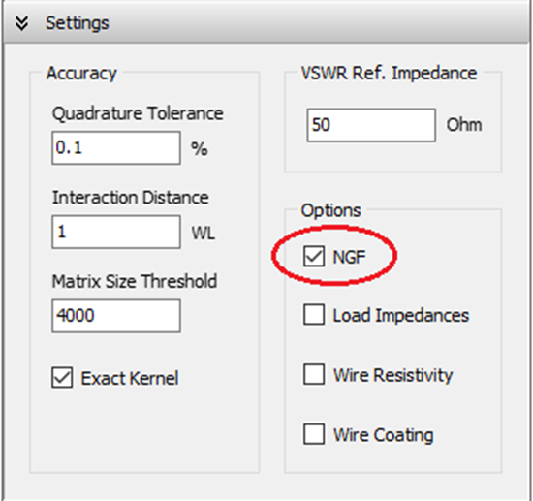Select the Matrix Size Threshold field
This screenshot has width=533, height=501.
click(116, 316)
